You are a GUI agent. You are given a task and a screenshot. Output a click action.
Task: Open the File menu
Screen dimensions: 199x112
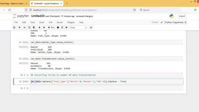(16, 22)
